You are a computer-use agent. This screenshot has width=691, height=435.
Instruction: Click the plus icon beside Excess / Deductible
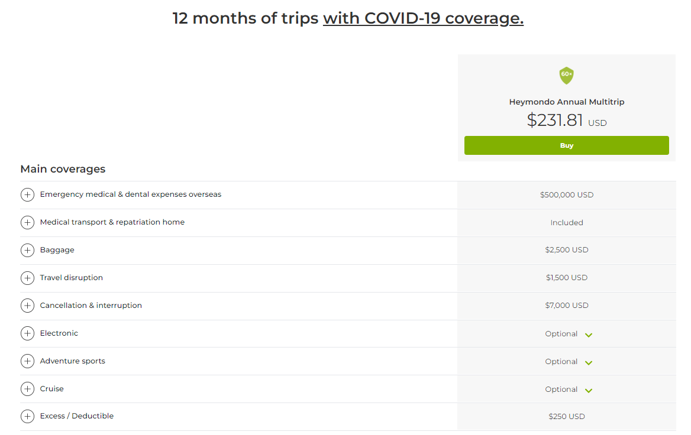[28, 416]
